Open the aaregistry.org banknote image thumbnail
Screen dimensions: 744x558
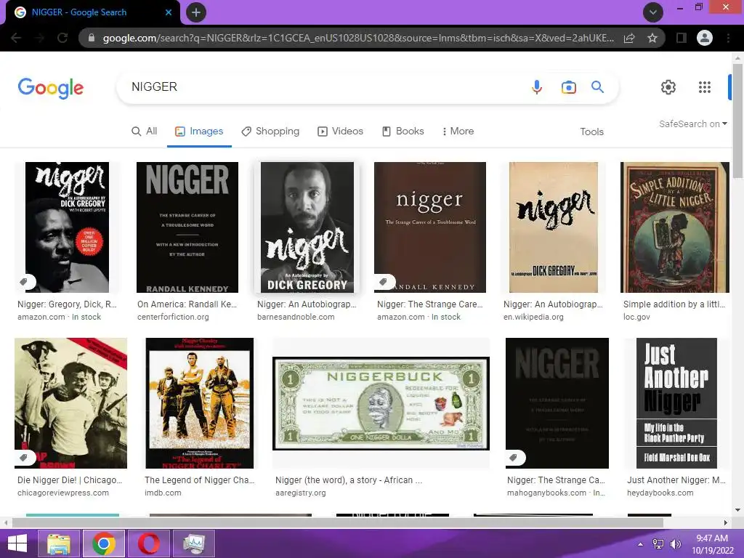381,403
